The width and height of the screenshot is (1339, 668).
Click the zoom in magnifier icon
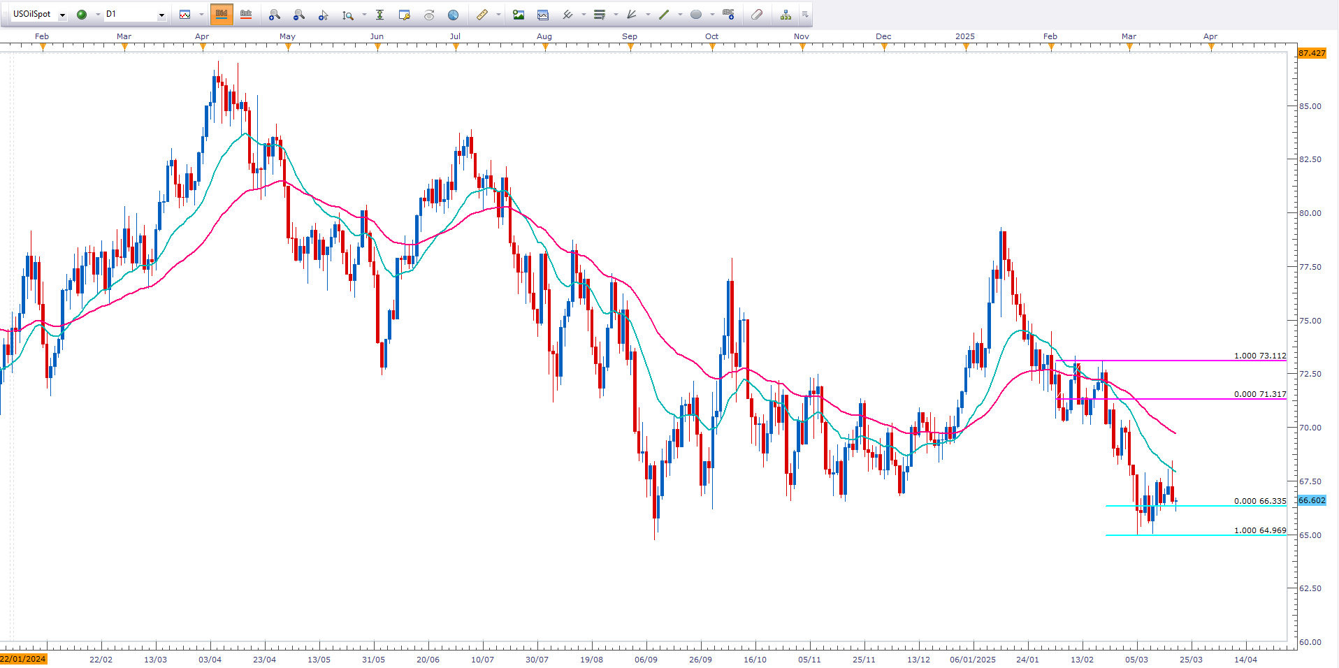tap(274, 15)
